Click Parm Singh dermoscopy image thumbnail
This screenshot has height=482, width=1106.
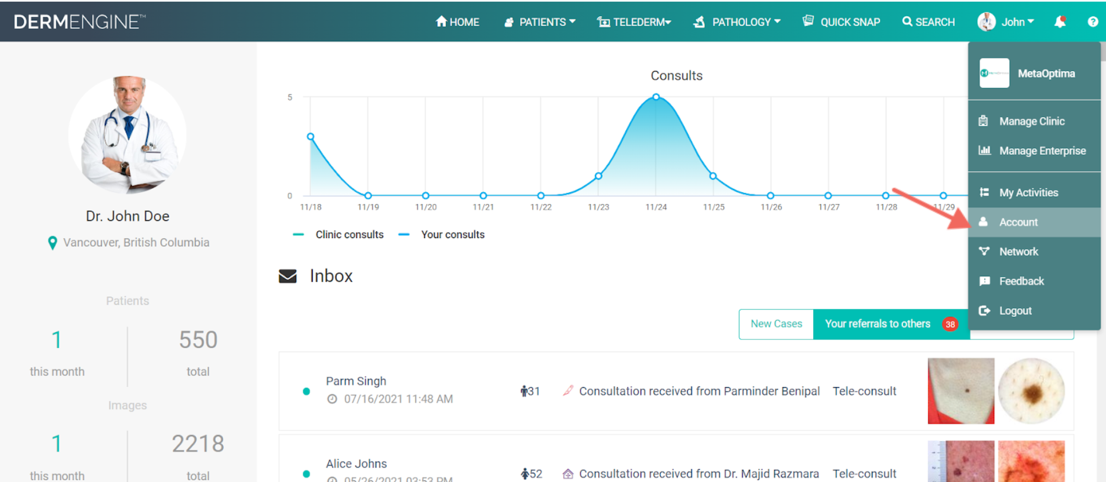[1032, 391]
